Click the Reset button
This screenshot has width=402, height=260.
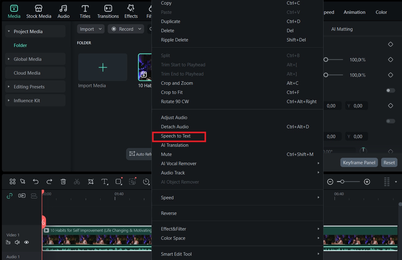tap(389, 162)
